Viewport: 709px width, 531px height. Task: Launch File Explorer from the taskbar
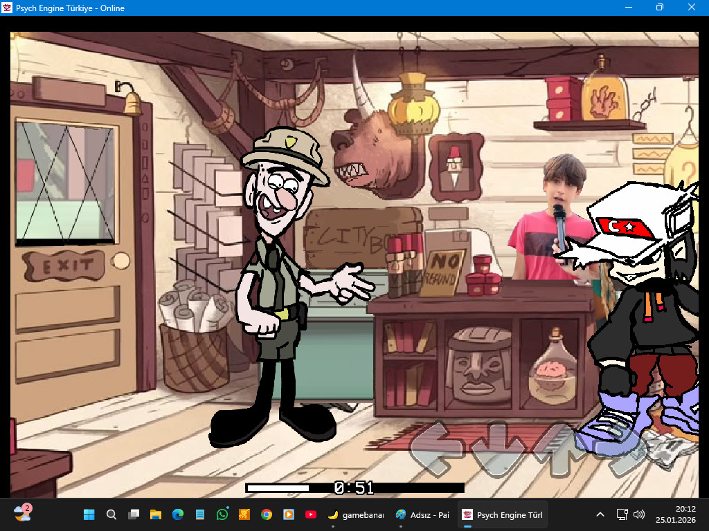(156, 514)
